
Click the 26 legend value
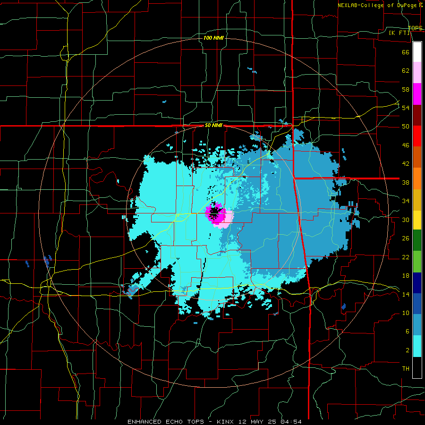[x=406, y=238]
